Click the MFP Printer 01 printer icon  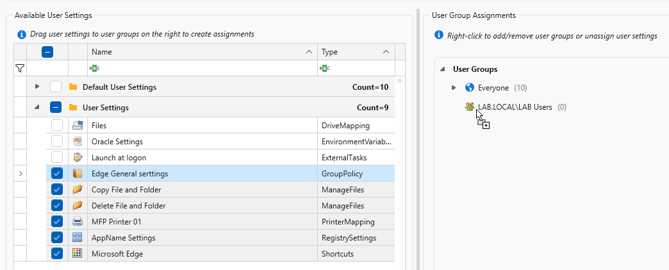[78, 221]
